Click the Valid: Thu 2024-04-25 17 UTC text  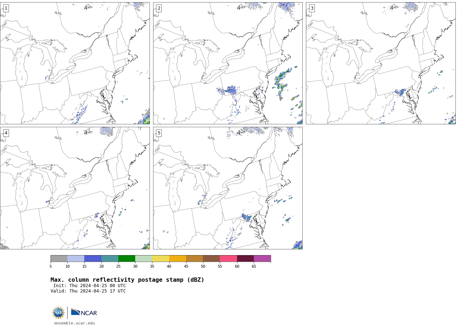[x=88, y=291]
